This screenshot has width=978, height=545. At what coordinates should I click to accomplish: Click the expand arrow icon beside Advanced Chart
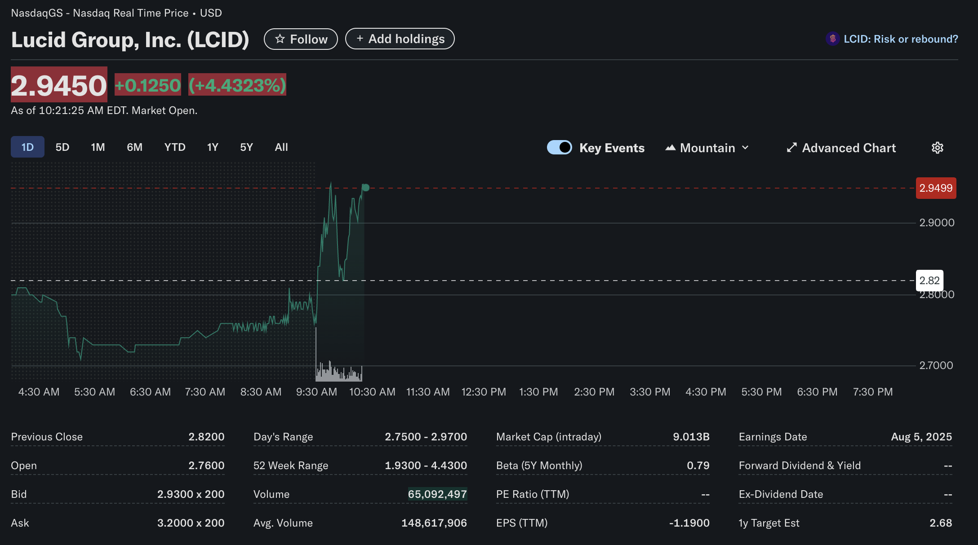coord(791,148)
